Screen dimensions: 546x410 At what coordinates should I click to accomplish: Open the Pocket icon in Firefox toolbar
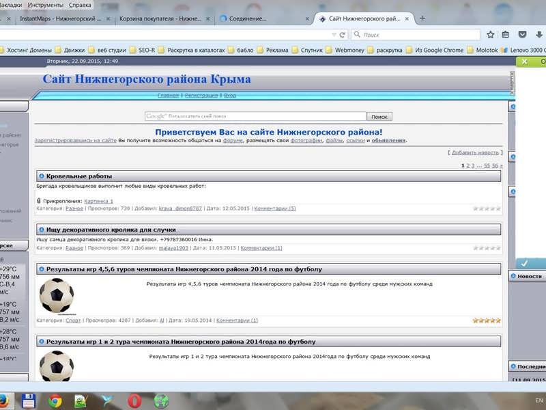point(521,34)
